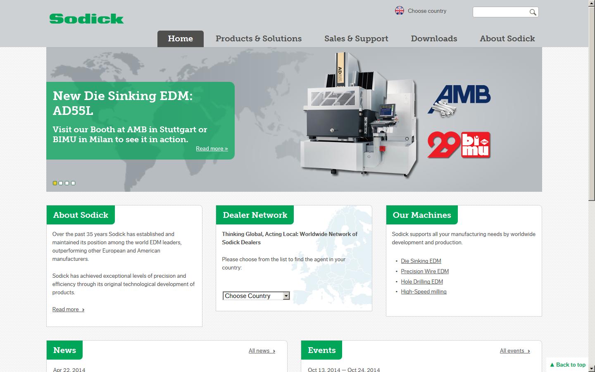Open the Products & Solutions menu
The width and height of the screenshot is (595, 372).
259,38
